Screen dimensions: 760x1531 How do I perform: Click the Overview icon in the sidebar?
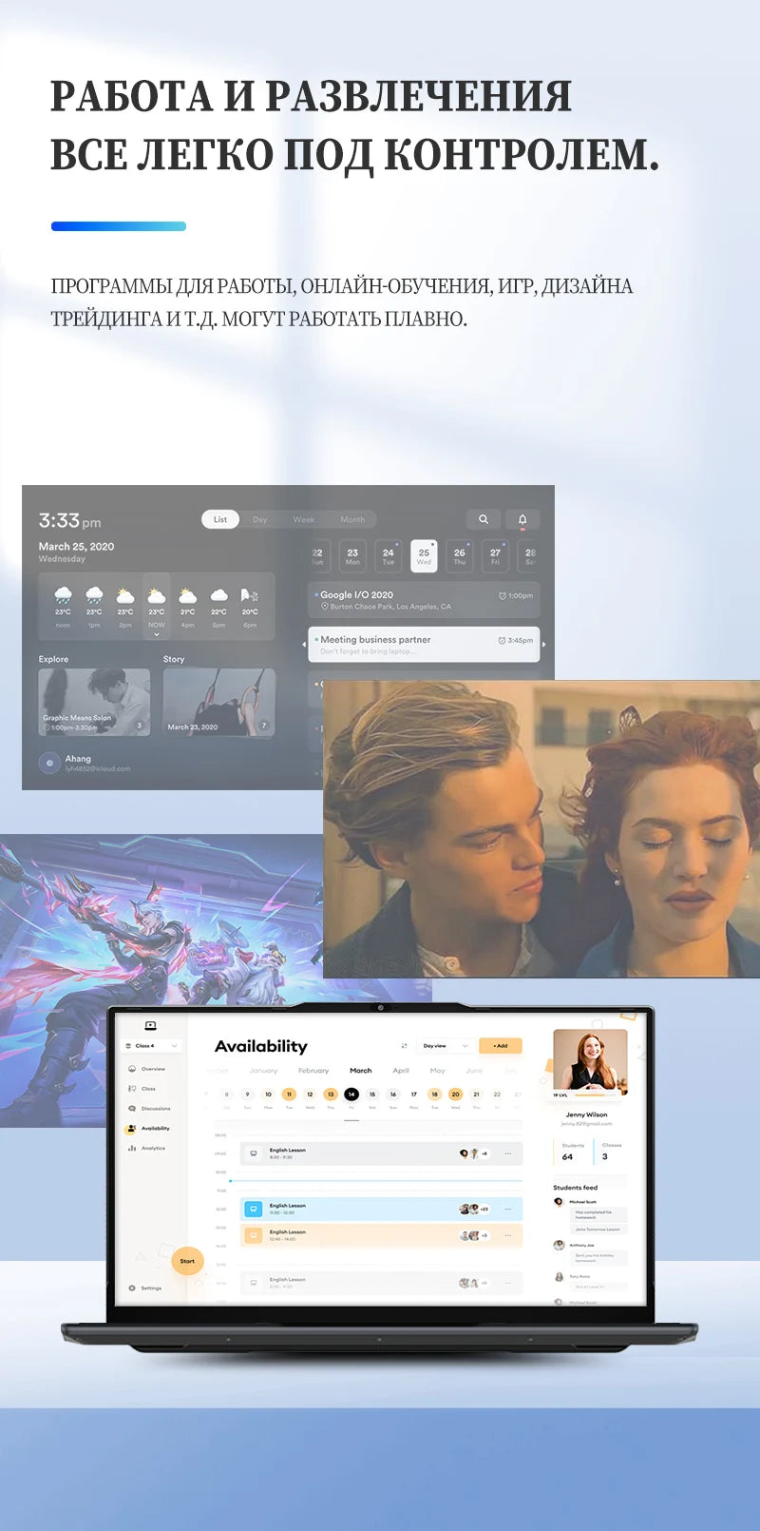tap(132, 1069)
